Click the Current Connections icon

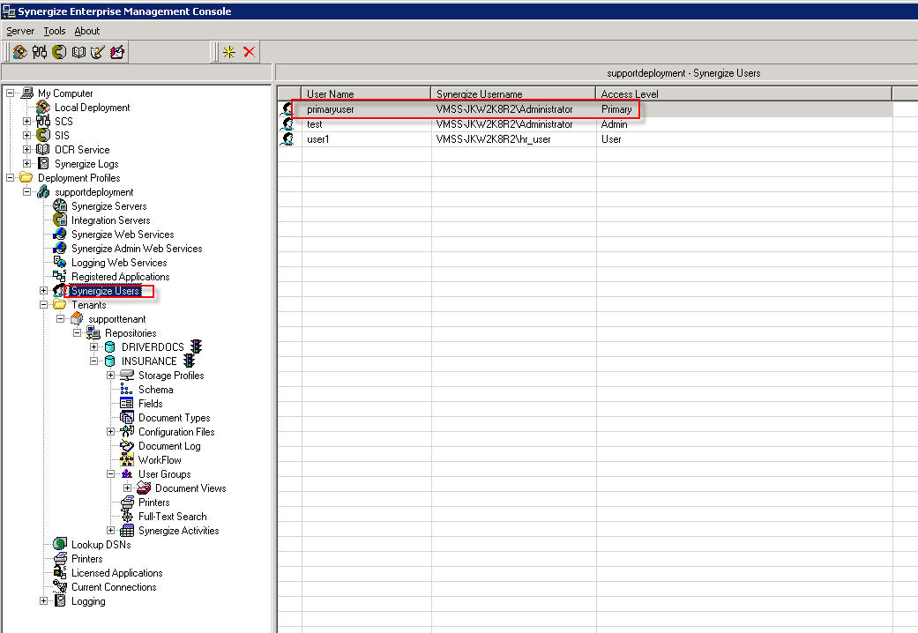point(60,587)
